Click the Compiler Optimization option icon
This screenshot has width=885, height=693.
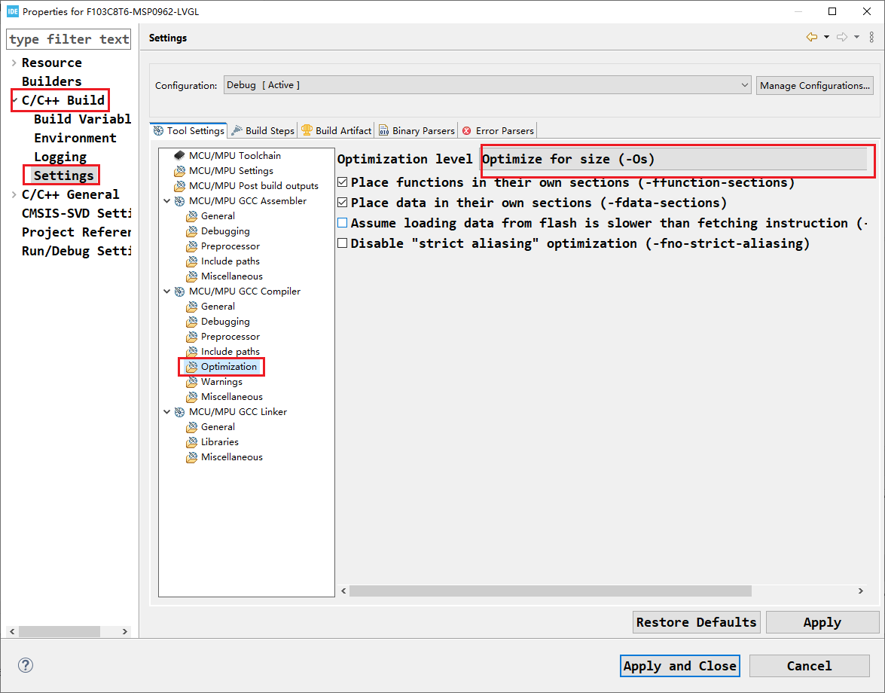[x=192, y=367]
